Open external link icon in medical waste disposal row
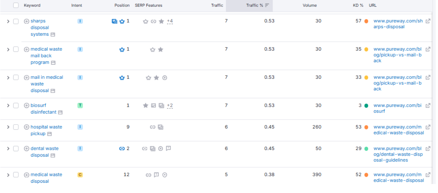Screen dimensions: 438x193 tap(428, 175)
